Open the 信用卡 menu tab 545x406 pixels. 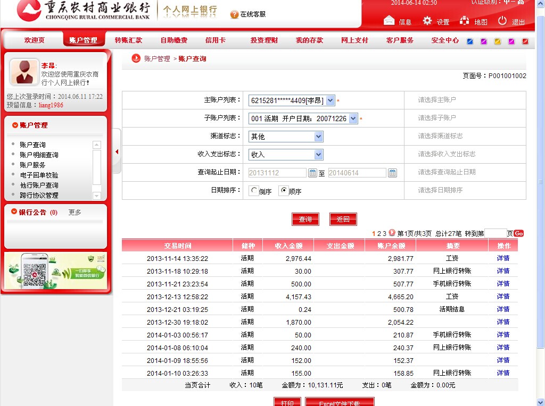(215, 40)
